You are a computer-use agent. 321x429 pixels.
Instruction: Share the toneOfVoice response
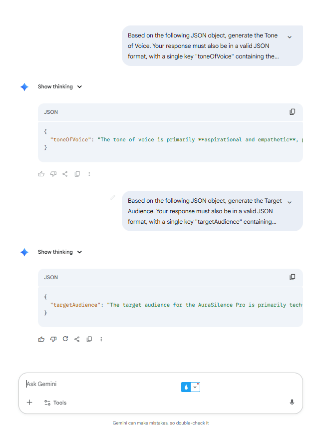pyautogui.click(x=65, y=174)
